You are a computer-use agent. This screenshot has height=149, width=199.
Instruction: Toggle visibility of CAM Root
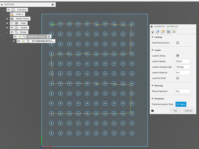(9, 10)
